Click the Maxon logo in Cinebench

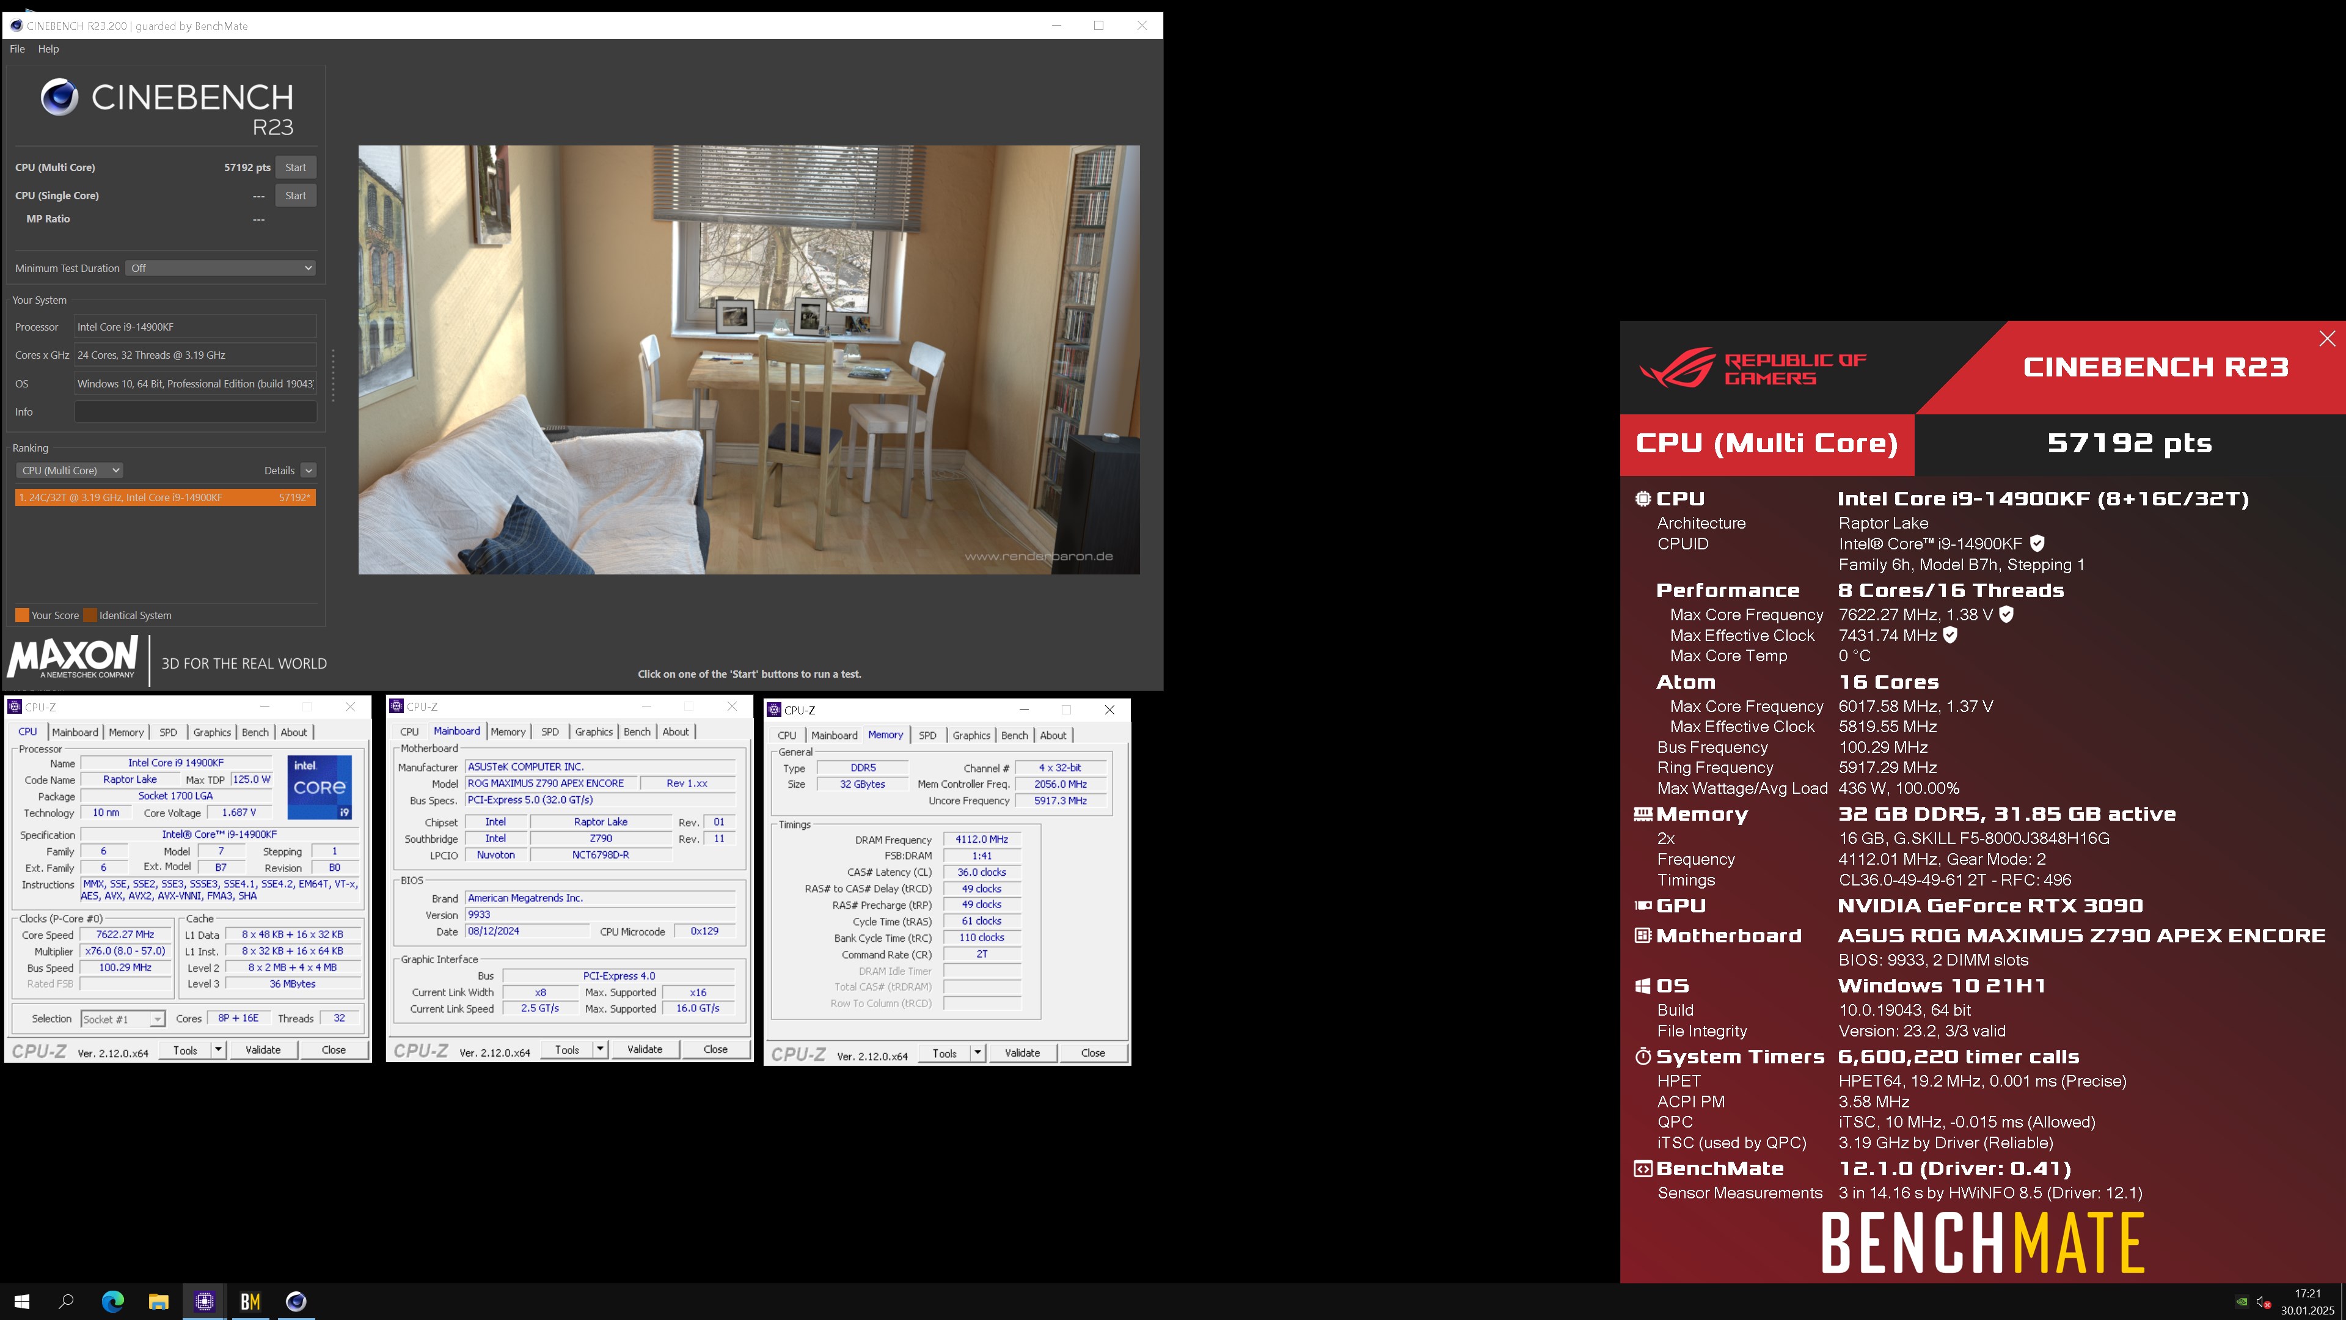(73, 657)
